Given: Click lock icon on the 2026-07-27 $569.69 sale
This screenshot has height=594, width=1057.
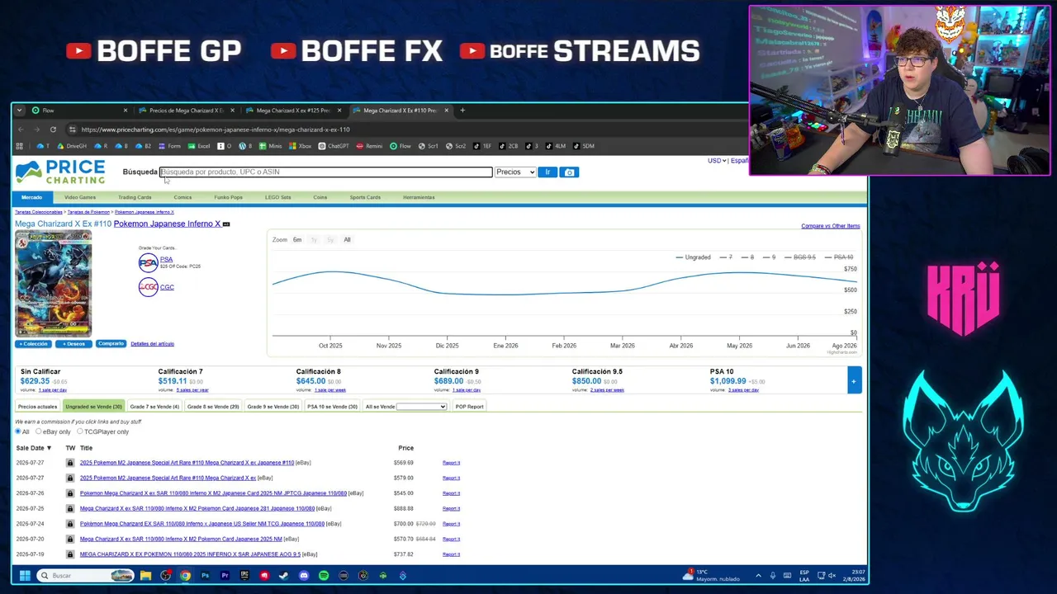Looking at the screenshot, I should click(x=70, y=463).
